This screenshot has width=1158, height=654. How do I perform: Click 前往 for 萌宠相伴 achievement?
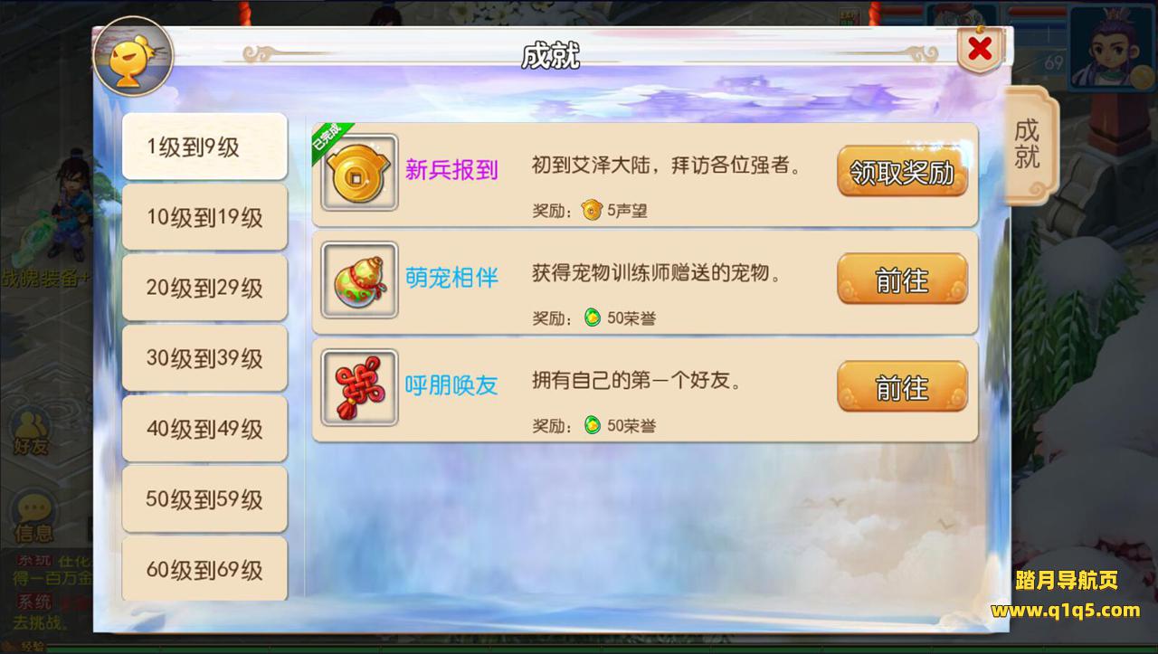(x=902, y=280)
